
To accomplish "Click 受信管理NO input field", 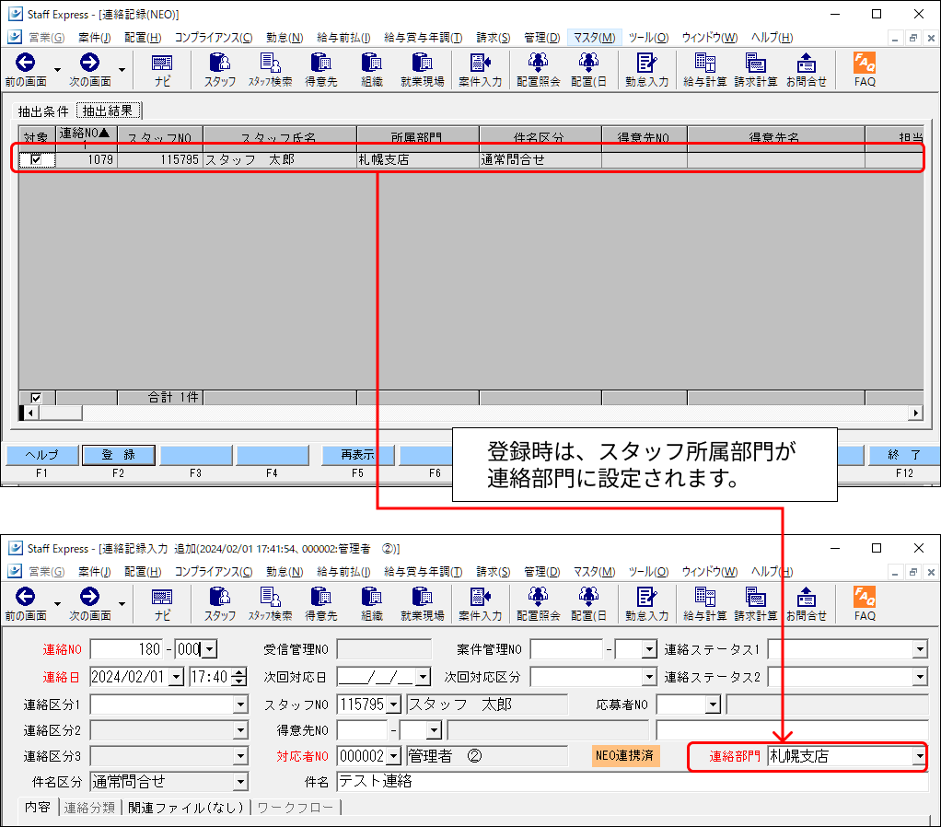I will [384, 649].
